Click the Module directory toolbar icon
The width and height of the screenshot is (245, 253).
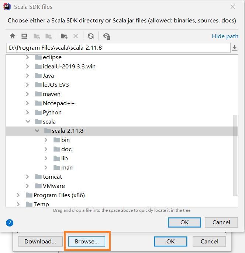pyautogui.click(x=48, y=36)
